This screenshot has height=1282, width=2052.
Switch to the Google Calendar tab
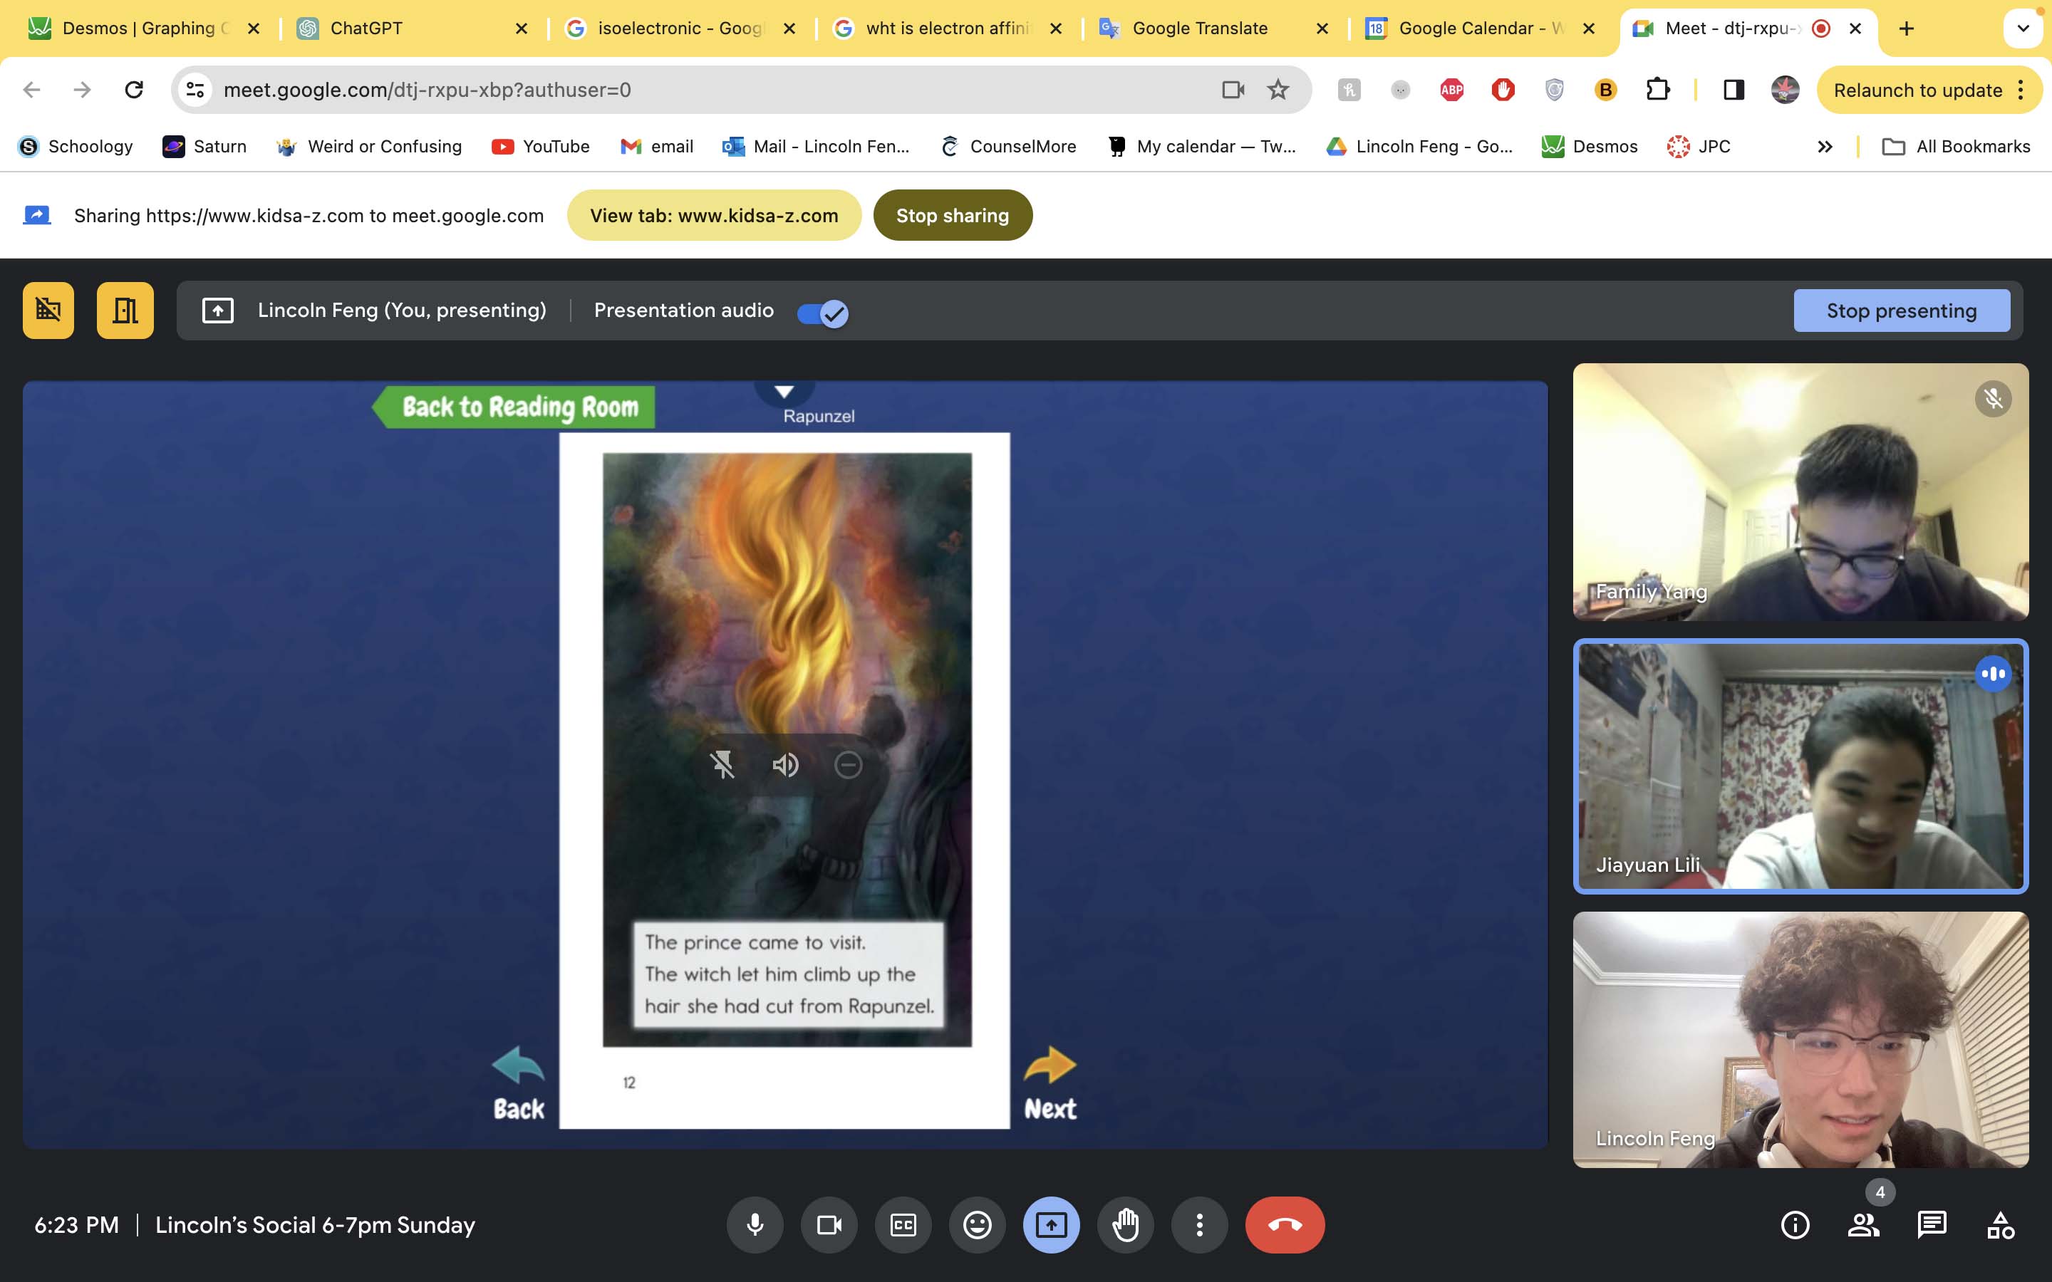(1481, 28)
